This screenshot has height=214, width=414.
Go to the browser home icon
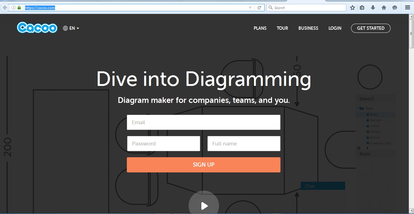click(384, 8)
